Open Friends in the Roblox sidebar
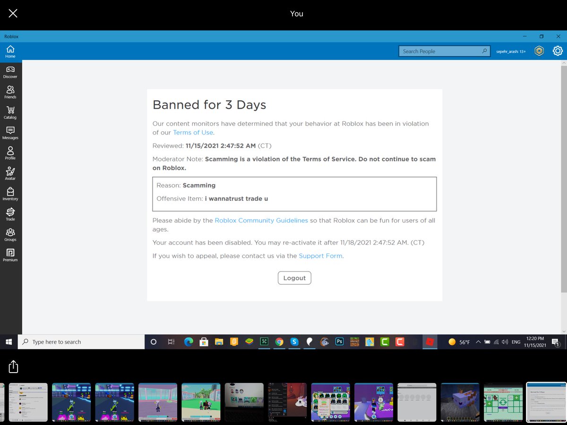The height and width of the screenshot is (425, 567). (x=10, y=92)
